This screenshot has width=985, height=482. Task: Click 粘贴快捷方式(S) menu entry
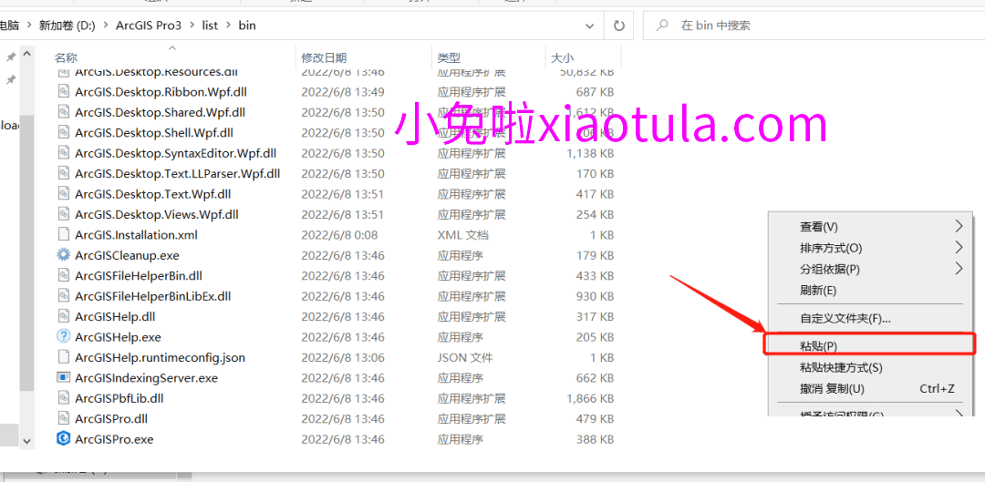840,367
